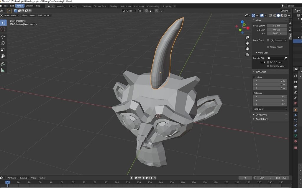This screenshot has height=188, width=302.
Task: Activate the Measure tool
Action: click(x=3, y=70)
